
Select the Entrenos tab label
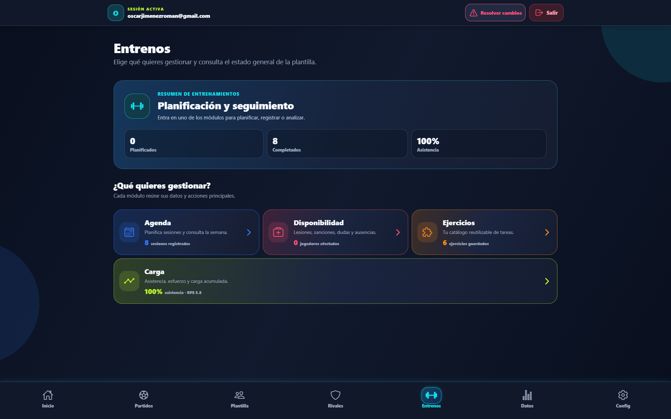[x=431, y=406]
